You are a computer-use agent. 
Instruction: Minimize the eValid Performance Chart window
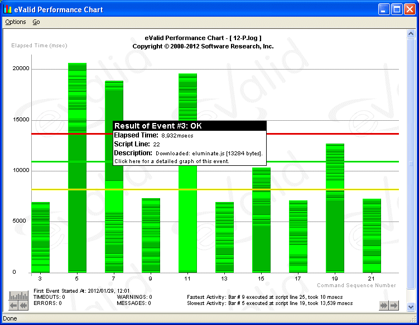click(384, 9)
